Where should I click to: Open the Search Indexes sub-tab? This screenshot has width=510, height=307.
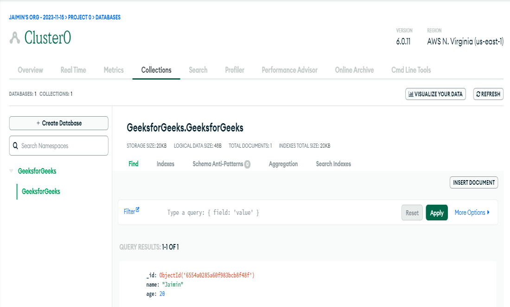click(x=333, y=164)
